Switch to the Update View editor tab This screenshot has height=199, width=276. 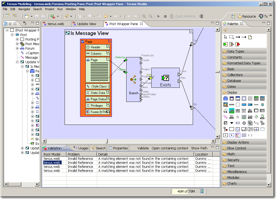86,24
